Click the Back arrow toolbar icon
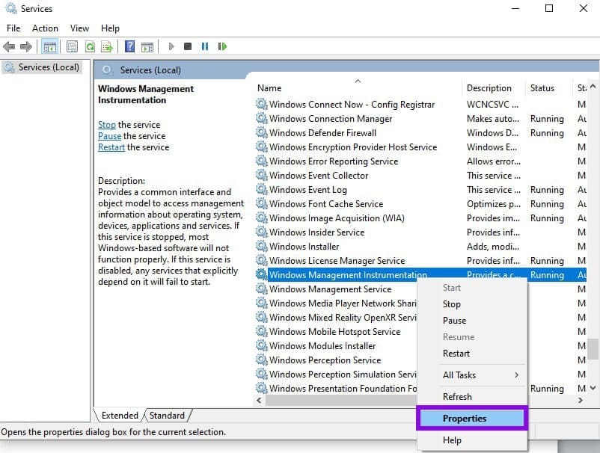Image resolution: width=600 pixels, height=453 pixels. click(9, 46)
